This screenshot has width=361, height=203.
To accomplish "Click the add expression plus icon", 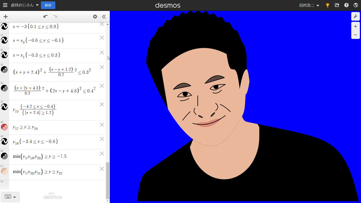I will coord(5,17).
